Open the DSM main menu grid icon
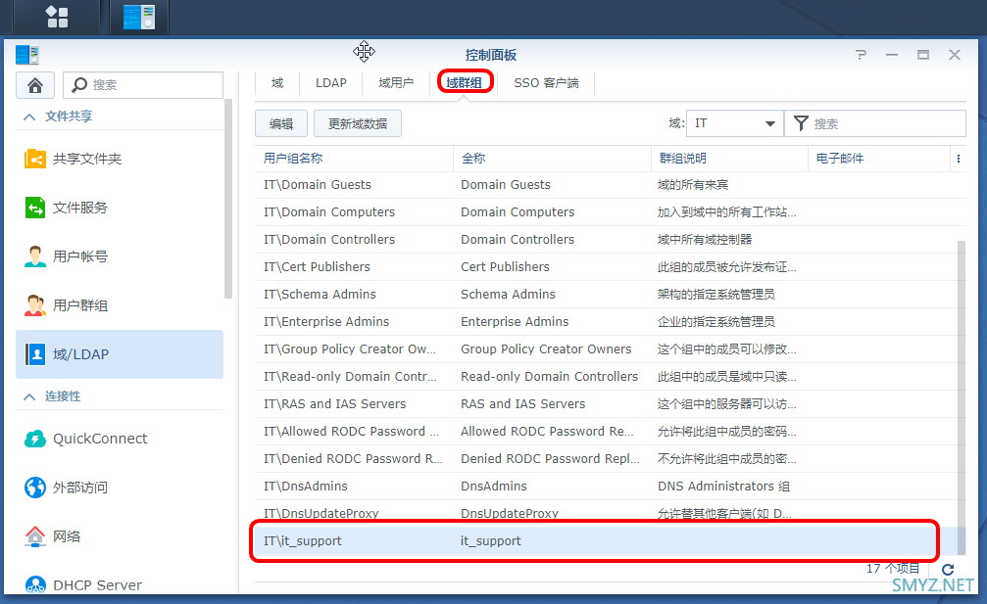Screen dimensions: 987x604 (57, 17)
